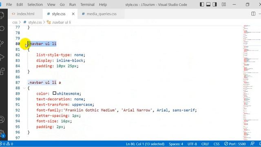
Task: Toggle the Primary Side Bar layout icon
Action: 202,4
